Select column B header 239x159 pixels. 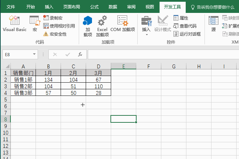(48, 66)
